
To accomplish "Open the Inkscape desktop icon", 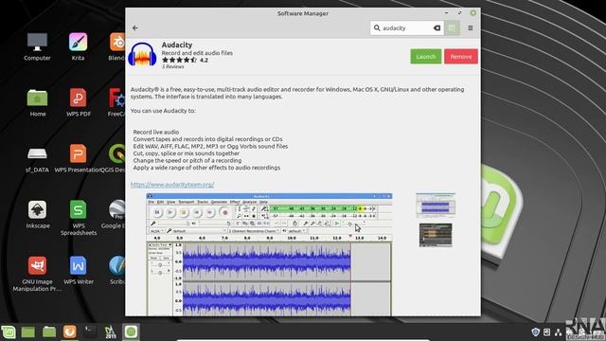I will [x=38, y=214].
